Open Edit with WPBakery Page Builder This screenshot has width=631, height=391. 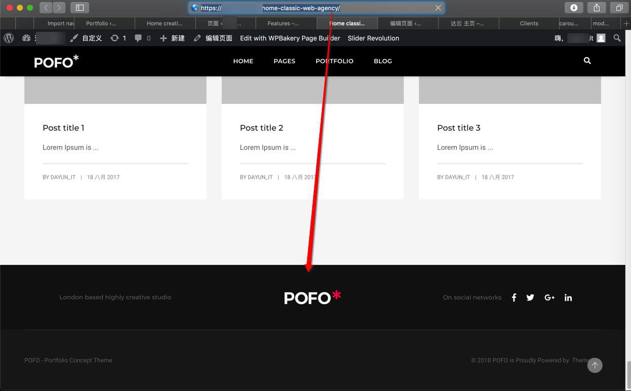tap(290, 38)
